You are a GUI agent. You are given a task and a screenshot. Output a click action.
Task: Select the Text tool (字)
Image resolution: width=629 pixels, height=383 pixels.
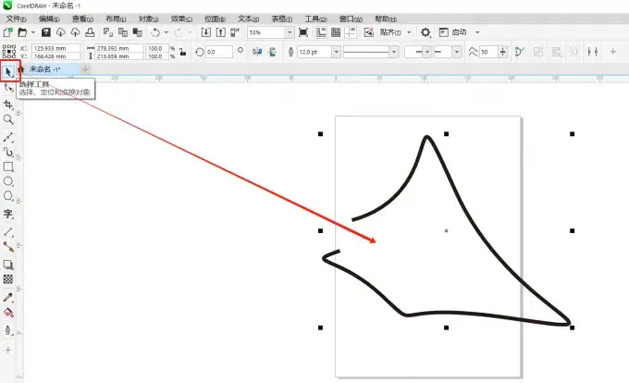click(8, 214)
